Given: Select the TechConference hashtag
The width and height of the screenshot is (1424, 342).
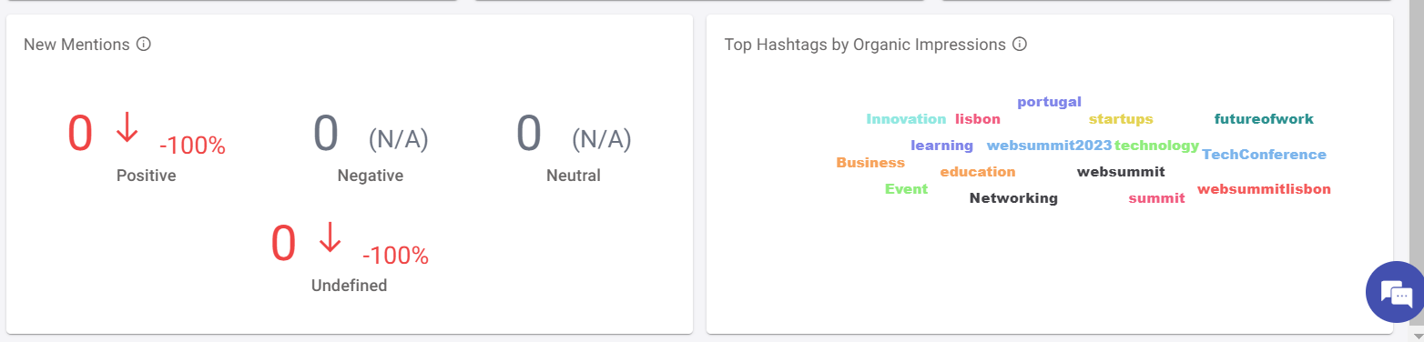Looking at the screenshot, I should point(1264,155).
